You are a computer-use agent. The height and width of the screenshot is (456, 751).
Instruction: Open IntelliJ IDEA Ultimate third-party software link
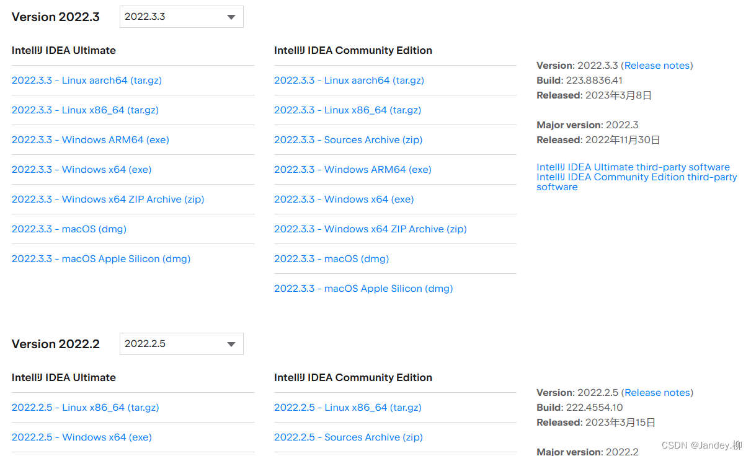coord(633,167)
